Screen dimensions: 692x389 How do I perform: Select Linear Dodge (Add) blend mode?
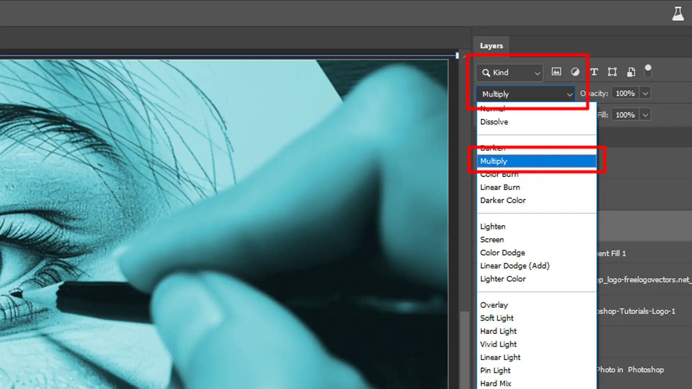click(x=515, y=265)
